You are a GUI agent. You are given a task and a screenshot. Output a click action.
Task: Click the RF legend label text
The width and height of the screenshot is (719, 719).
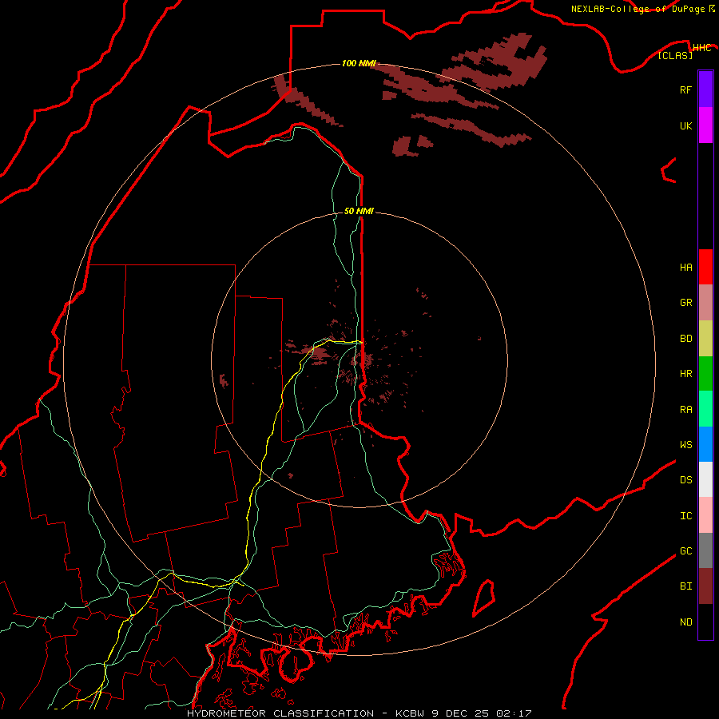[x=685, y=89]
